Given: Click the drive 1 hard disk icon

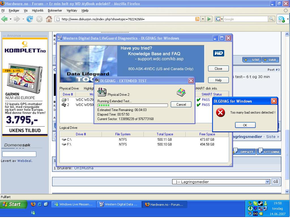Looking at the screenshot, I should (64, 100).
